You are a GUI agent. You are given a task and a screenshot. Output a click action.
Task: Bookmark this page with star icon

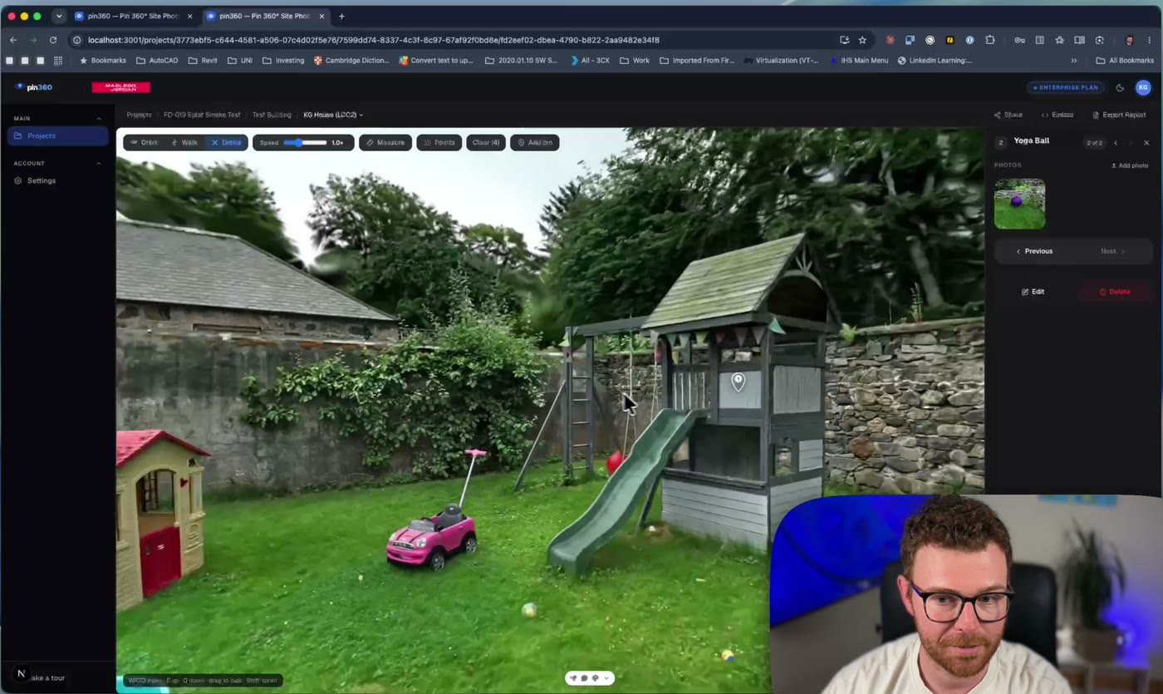(862, 40)
